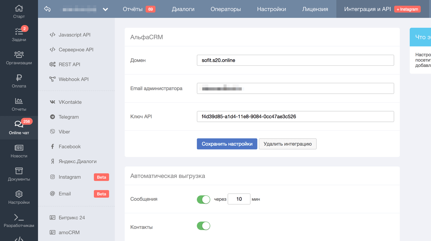431x241 pixels.
Task: Select the amoCRM menu label
Action: click(x=69, y=232)
